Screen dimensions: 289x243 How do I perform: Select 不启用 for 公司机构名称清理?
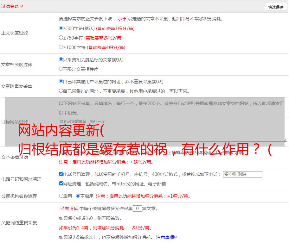tap(78, 196)
